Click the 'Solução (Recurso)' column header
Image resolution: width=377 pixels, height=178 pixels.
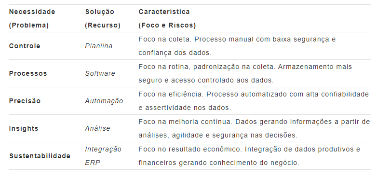click(x=103, y=18)
